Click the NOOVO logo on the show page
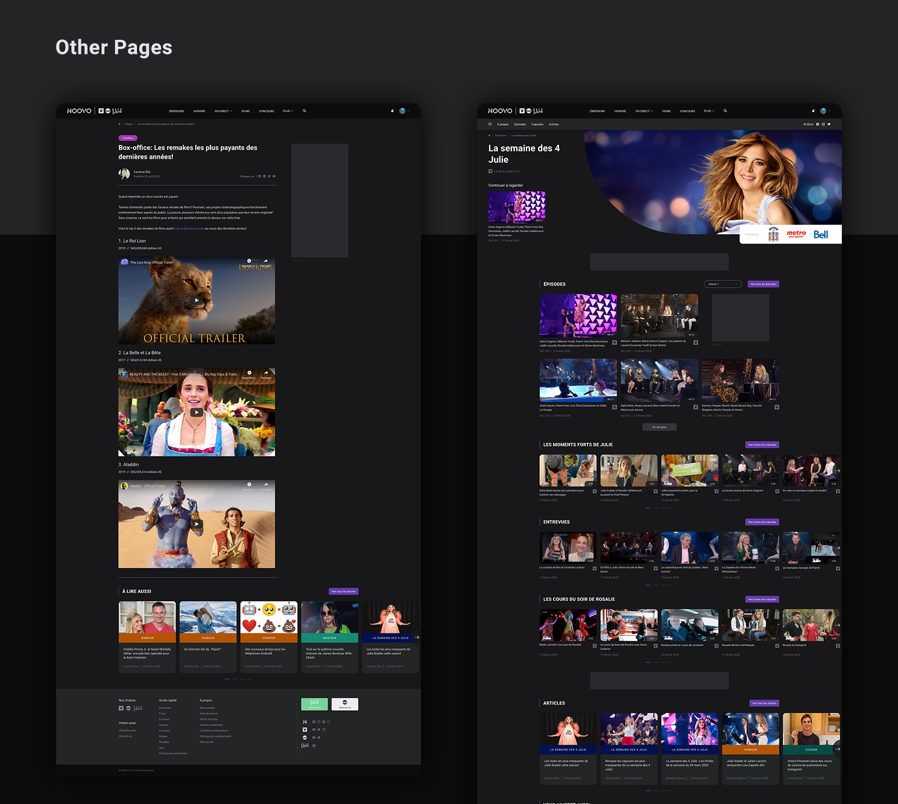This screenshot has width=898, height=804. tap(500, 111)
